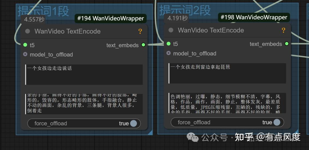Click model_to_offload input port on node #198

coord(169,53)
